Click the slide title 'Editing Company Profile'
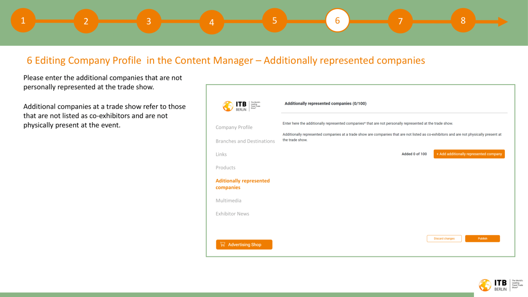Screen dimensions: 528x297 click(226, 60)
